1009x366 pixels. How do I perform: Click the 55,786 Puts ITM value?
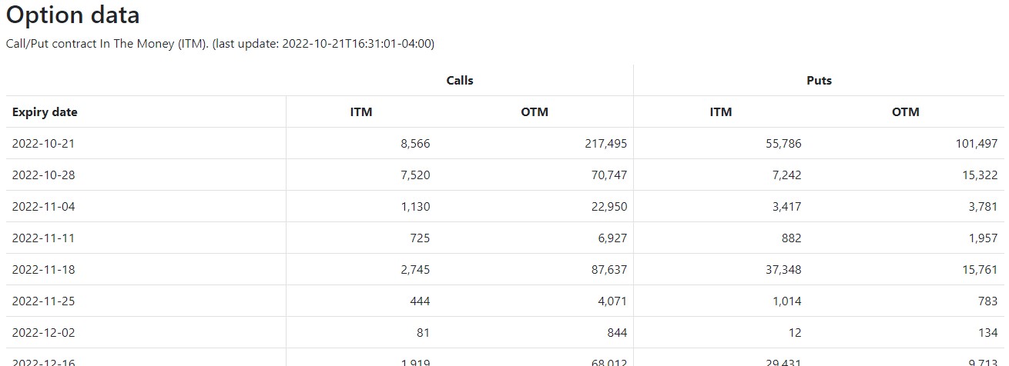[x=783, y=144]
